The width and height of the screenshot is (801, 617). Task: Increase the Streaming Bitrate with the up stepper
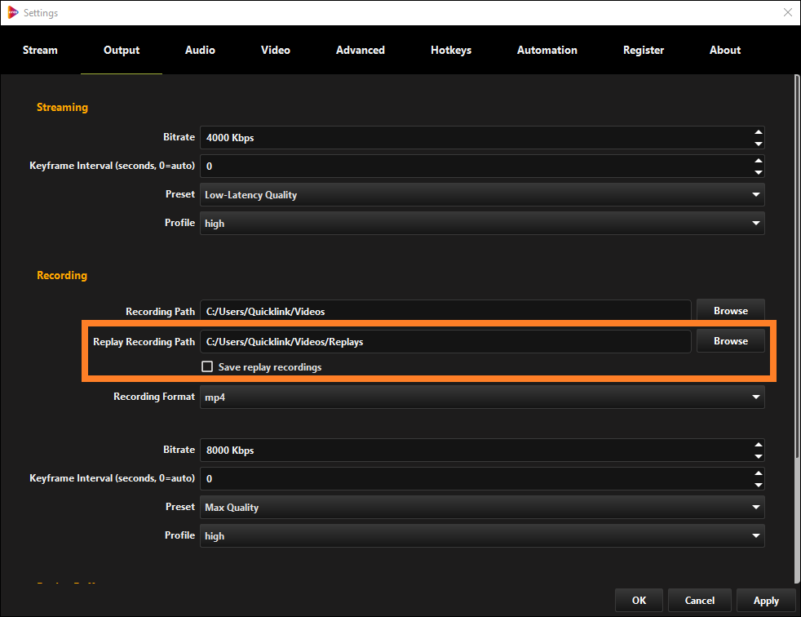(x=758, y=132)
